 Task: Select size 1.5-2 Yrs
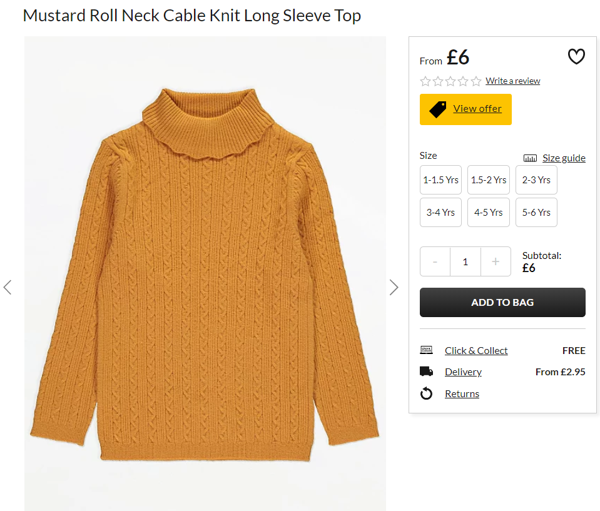point(489,180)
